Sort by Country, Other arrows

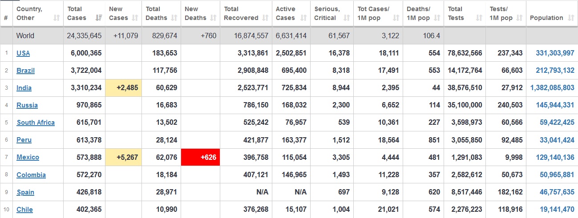click(x=57, y=18)
